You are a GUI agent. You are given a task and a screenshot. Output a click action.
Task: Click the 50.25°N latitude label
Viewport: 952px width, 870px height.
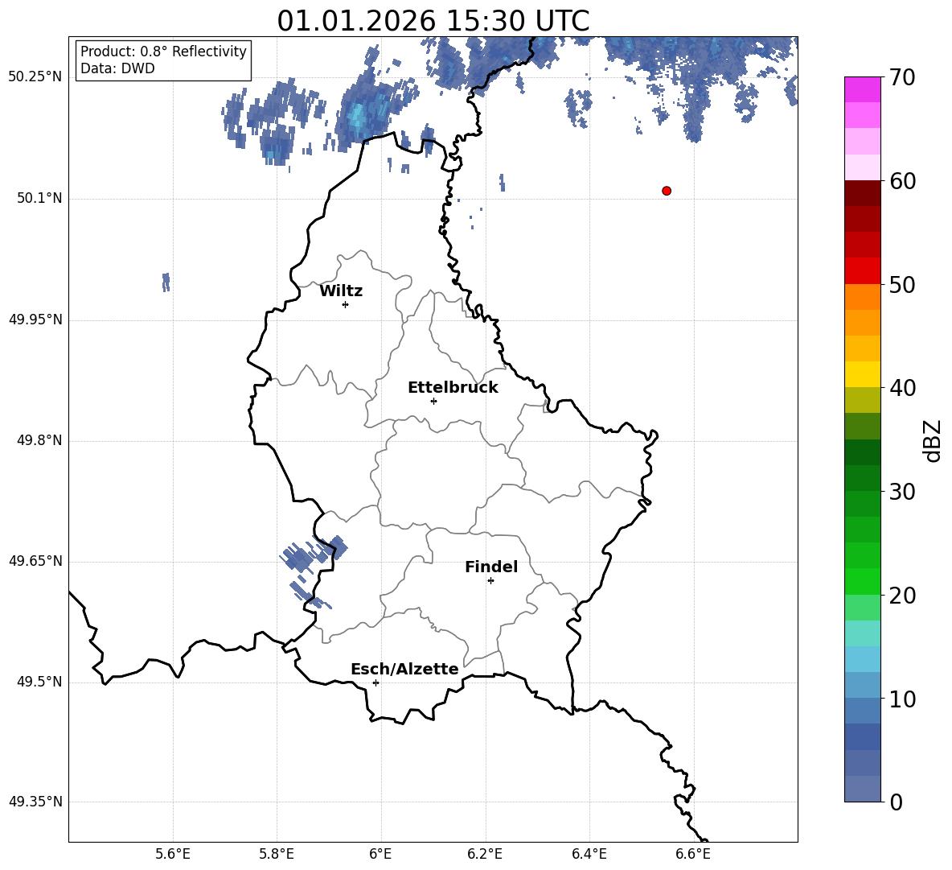tap(35, 77)
